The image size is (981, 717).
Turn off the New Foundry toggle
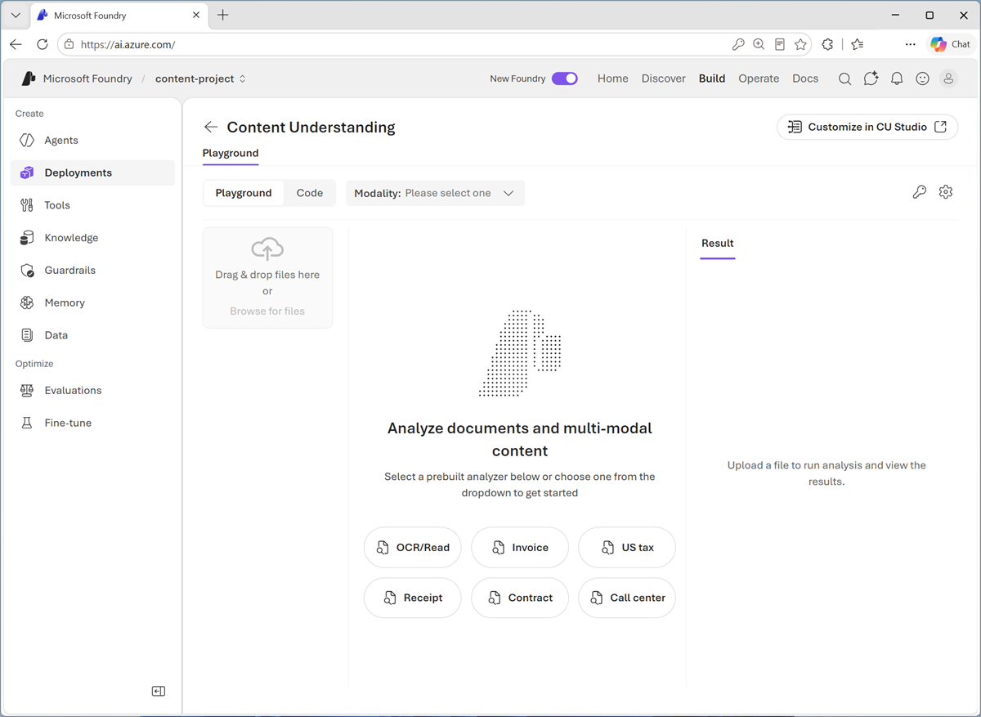(x=565, y=78)
